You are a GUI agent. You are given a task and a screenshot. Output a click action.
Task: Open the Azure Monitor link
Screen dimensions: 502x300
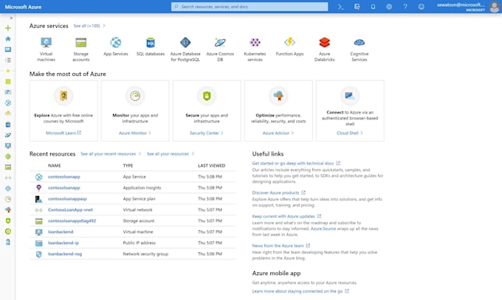pos(135,133)
